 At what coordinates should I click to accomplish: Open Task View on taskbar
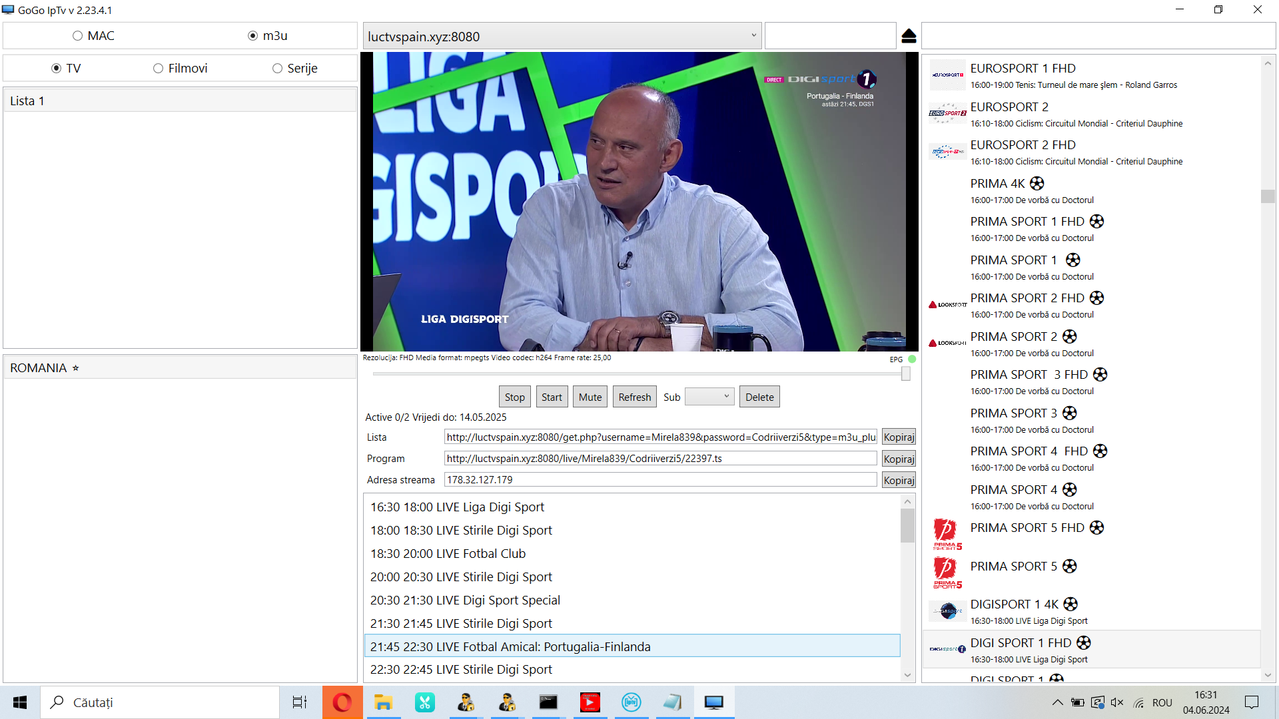300,702
